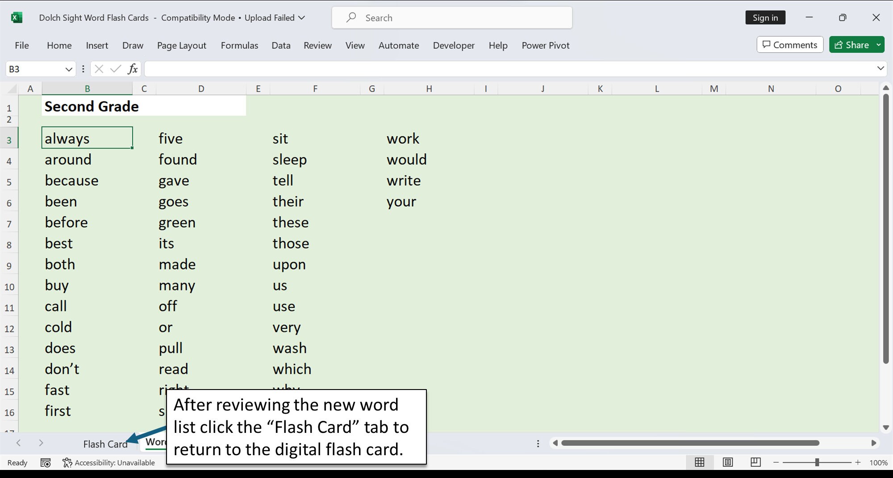Click the next sheet navigation arrow

click(41, 443)
